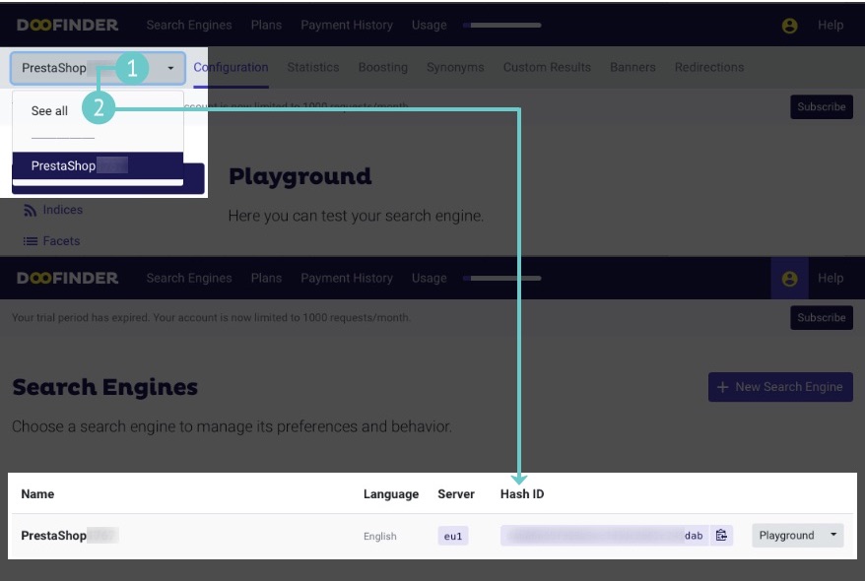Open the PrestaShop engine name in the table
The image size is (865, 581).
coord(53,536)
